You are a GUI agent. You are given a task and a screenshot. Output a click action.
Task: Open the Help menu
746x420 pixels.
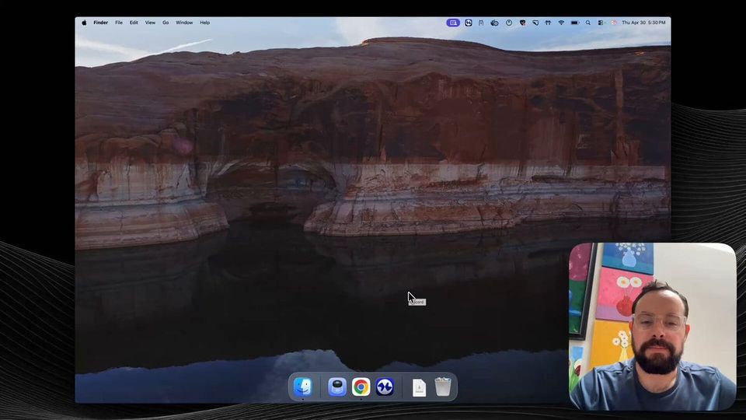(204, 23)
